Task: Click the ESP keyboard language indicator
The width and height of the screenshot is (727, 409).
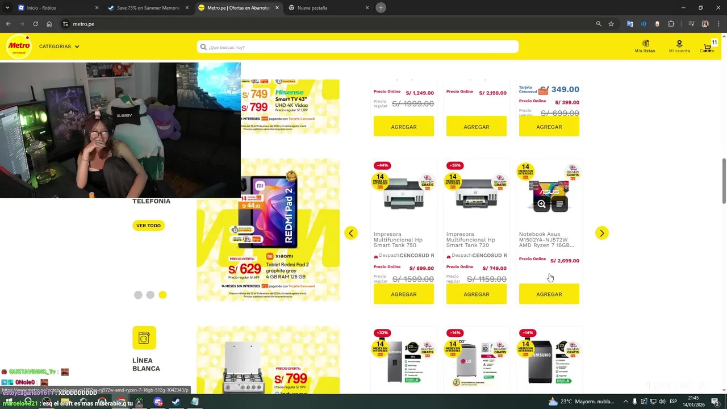Action: [x=674, y=402]
